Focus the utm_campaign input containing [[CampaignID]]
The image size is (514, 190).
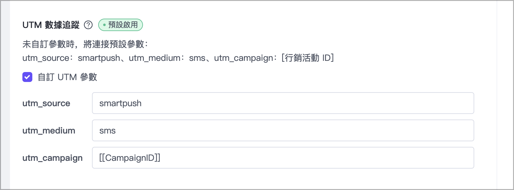pyautogui.click(x=283, y=158)
